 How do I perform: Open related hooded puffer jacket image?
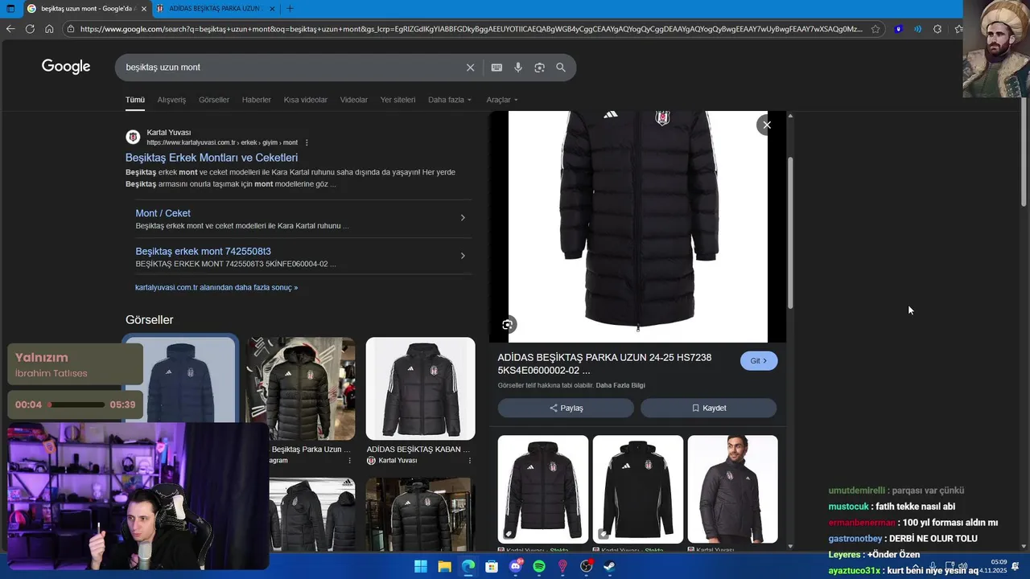[543, 489]
